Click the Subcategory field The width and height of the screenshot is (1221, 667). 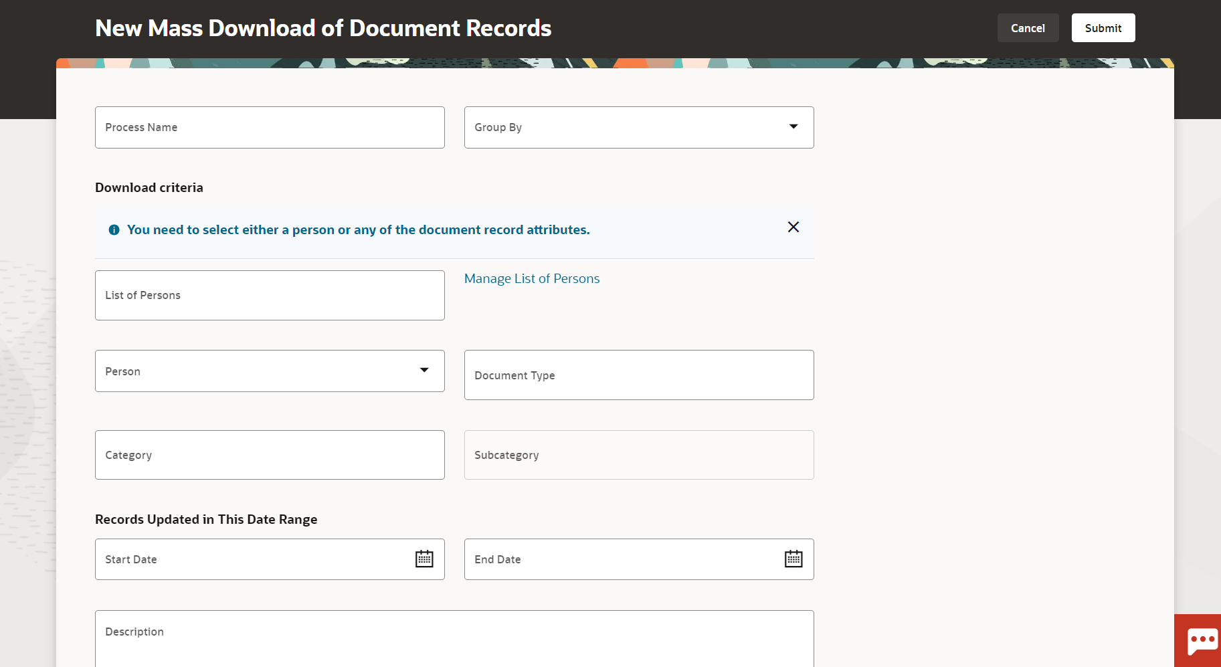pyautogui.click(x=639, y=455)
